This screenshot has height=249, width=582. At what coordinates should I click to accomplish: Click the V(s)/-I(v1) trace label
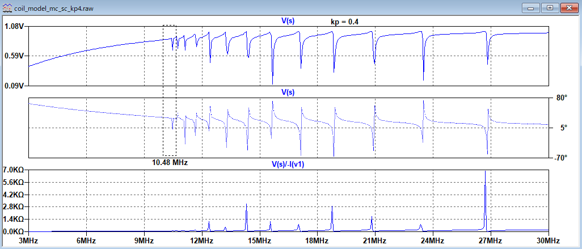click(x=288, y=163)
